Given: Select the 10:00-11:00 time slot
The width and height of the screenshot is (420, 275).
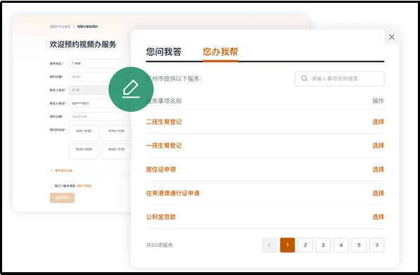Looking at the screenshot, I should point(116,133).
